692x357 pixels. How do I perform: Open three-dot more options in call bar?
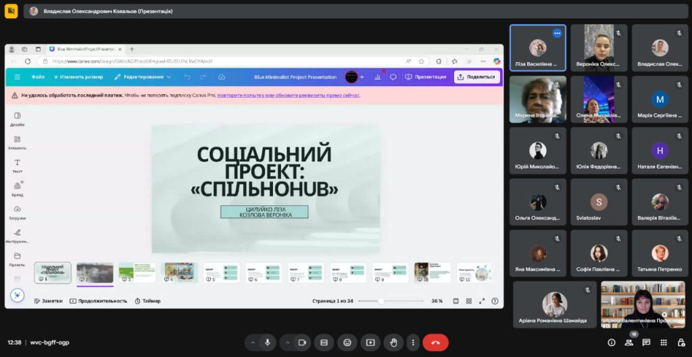(x=412, y=342)
